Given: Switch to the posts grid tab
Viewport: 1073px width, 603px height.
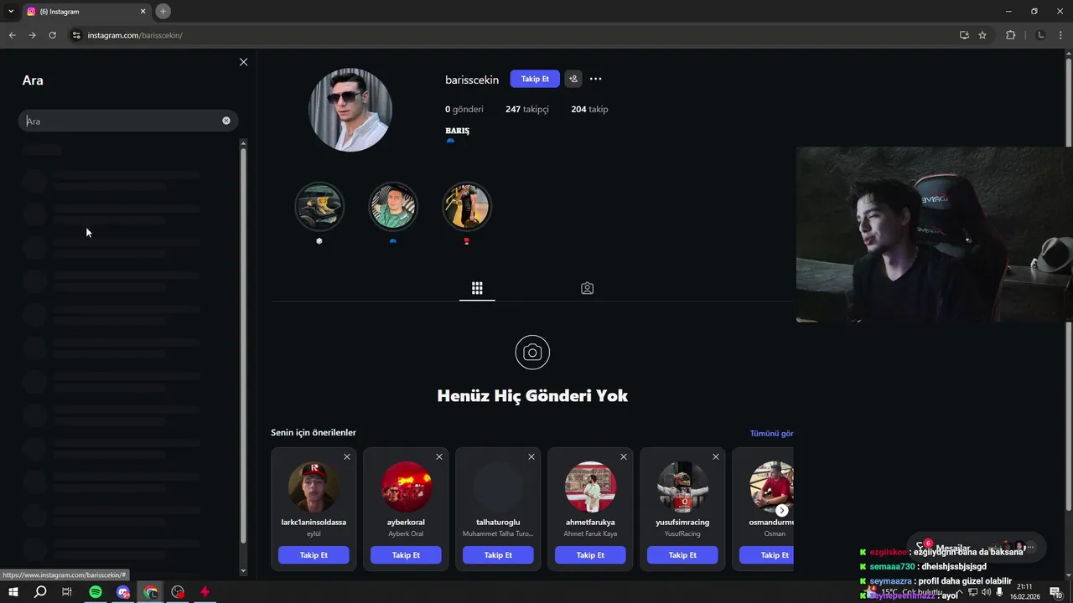Looking at the screenshot, I should coord(477,288).
